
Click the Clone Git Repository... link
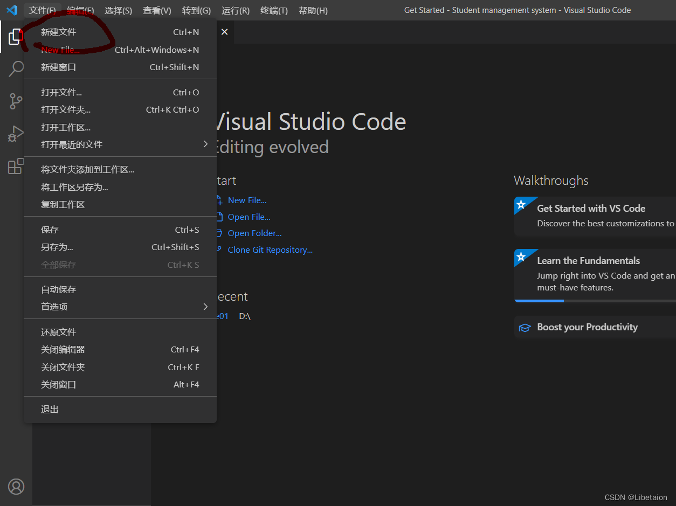[270, 249]
